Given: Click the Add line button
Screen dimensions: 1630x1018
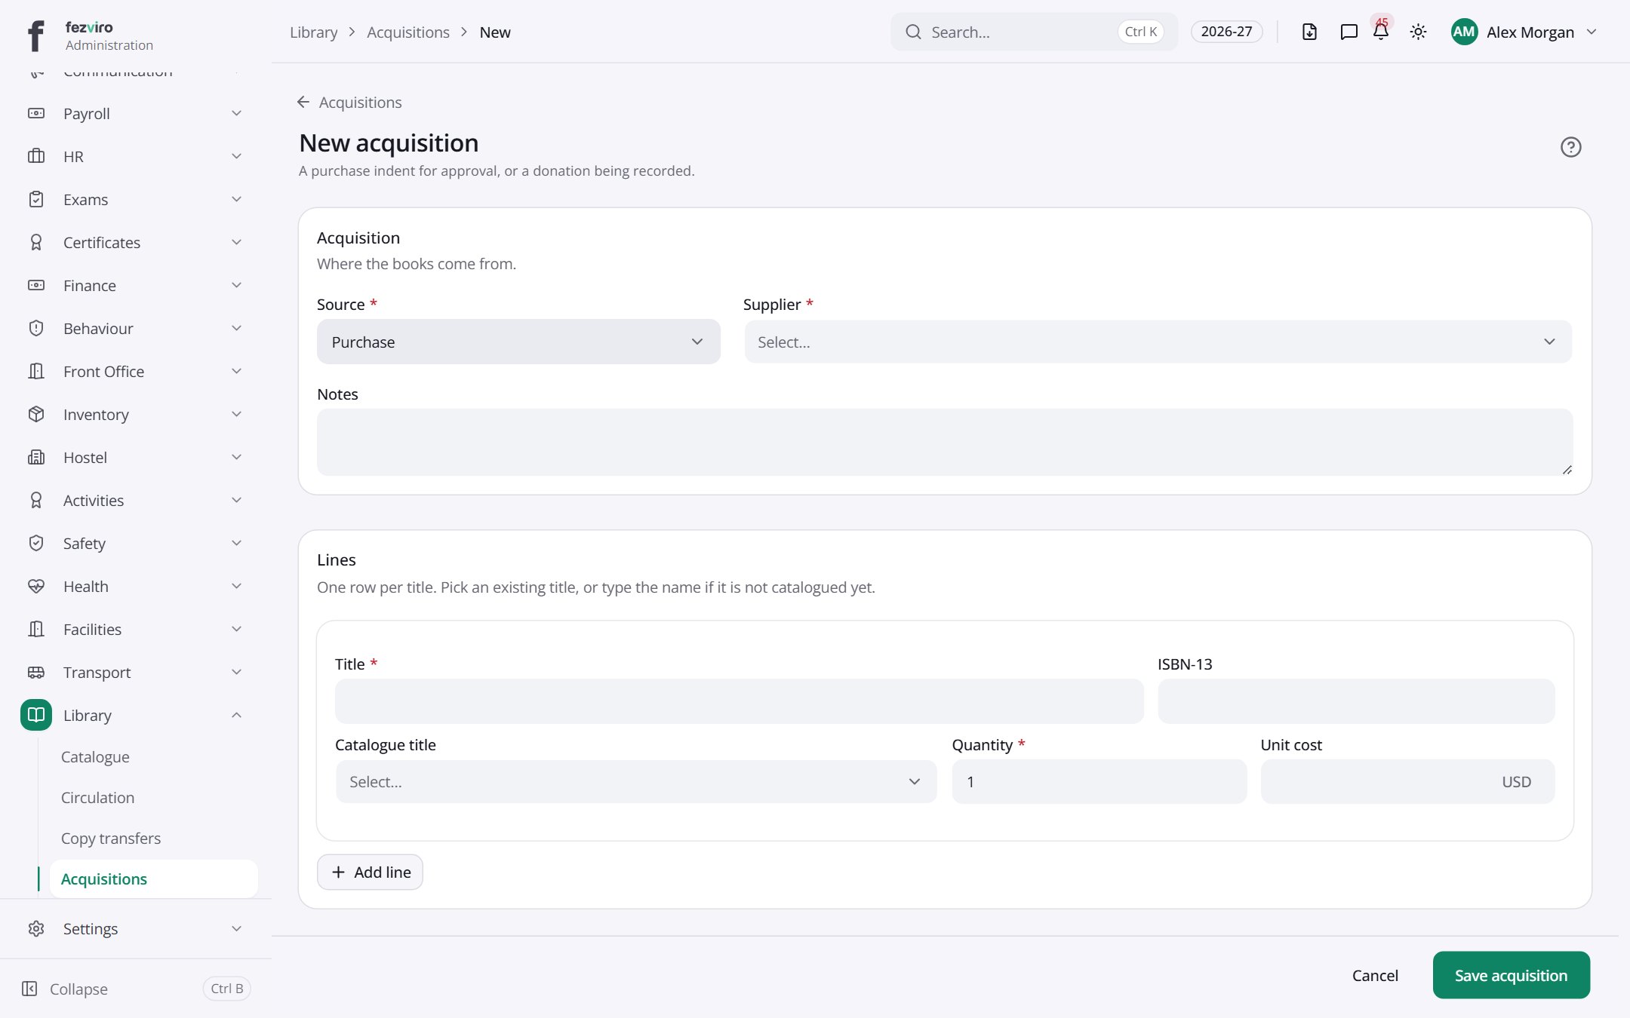Looking at the screenshot, I should (370, 872).
